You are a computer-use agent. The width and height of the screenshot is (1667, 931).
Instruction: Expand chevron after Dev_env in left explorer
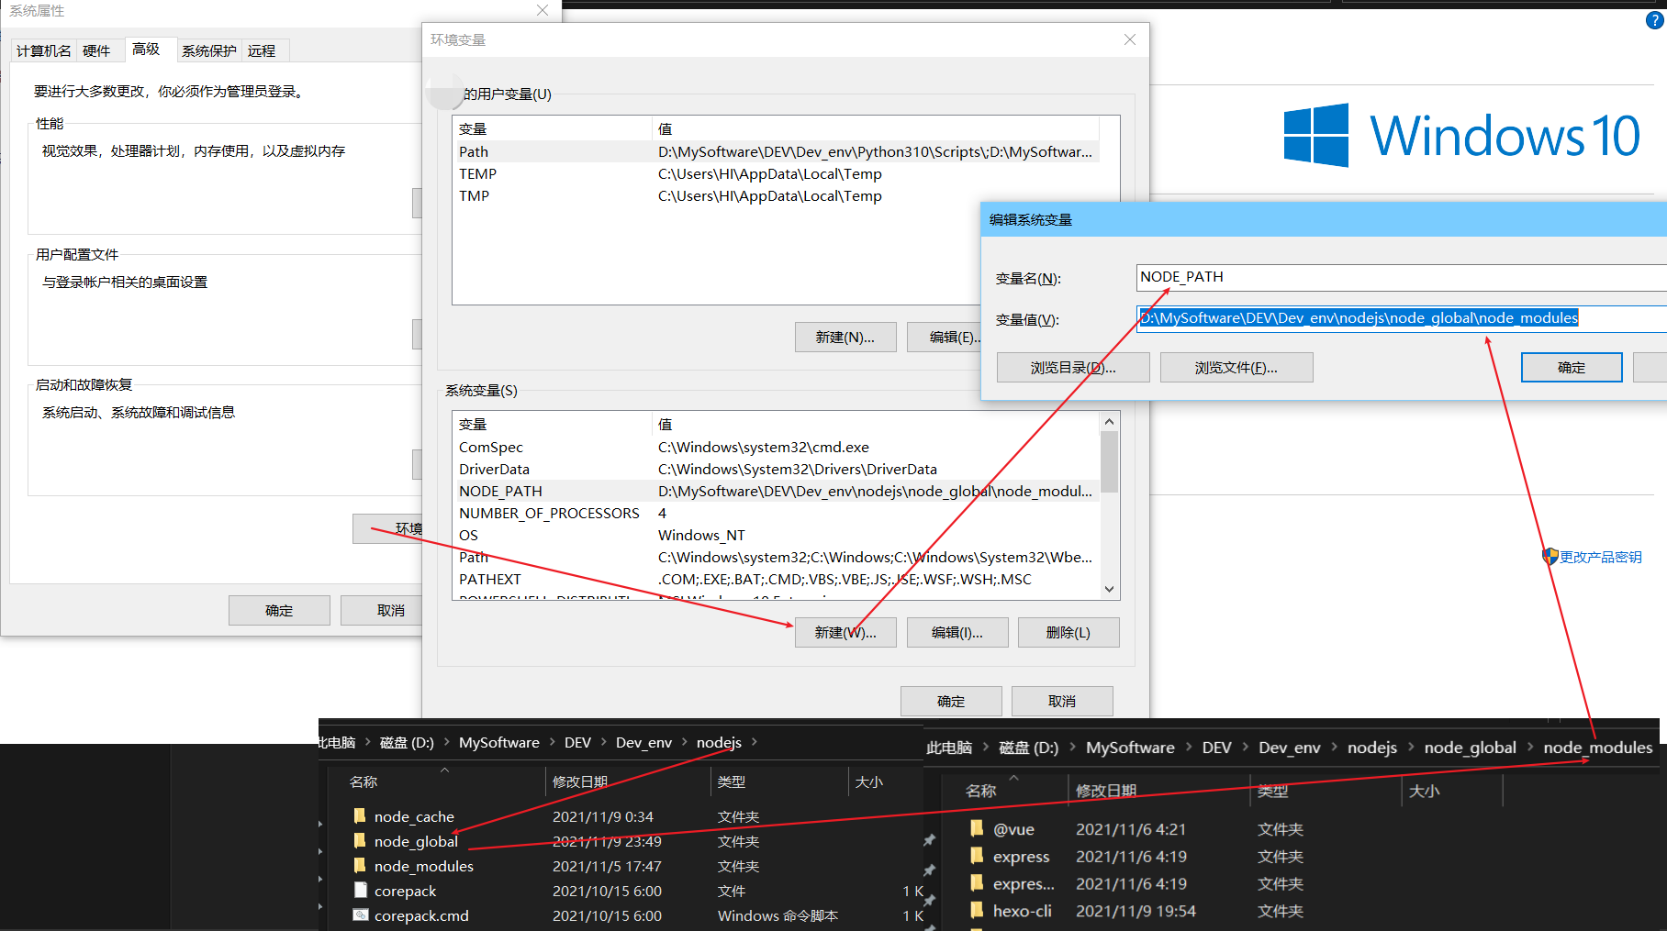tap(685, 742)
